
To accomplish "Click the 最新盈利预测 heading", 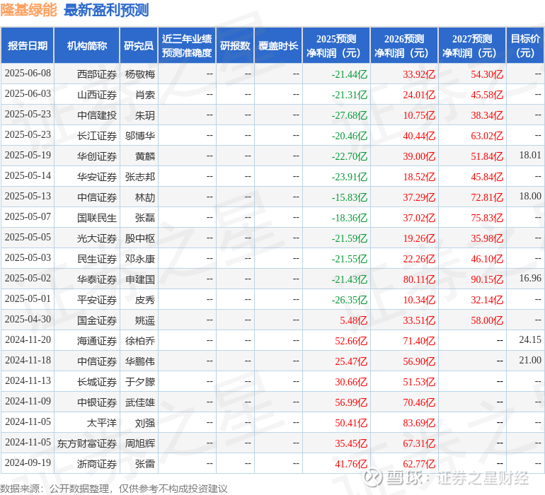I will [106, 10].
